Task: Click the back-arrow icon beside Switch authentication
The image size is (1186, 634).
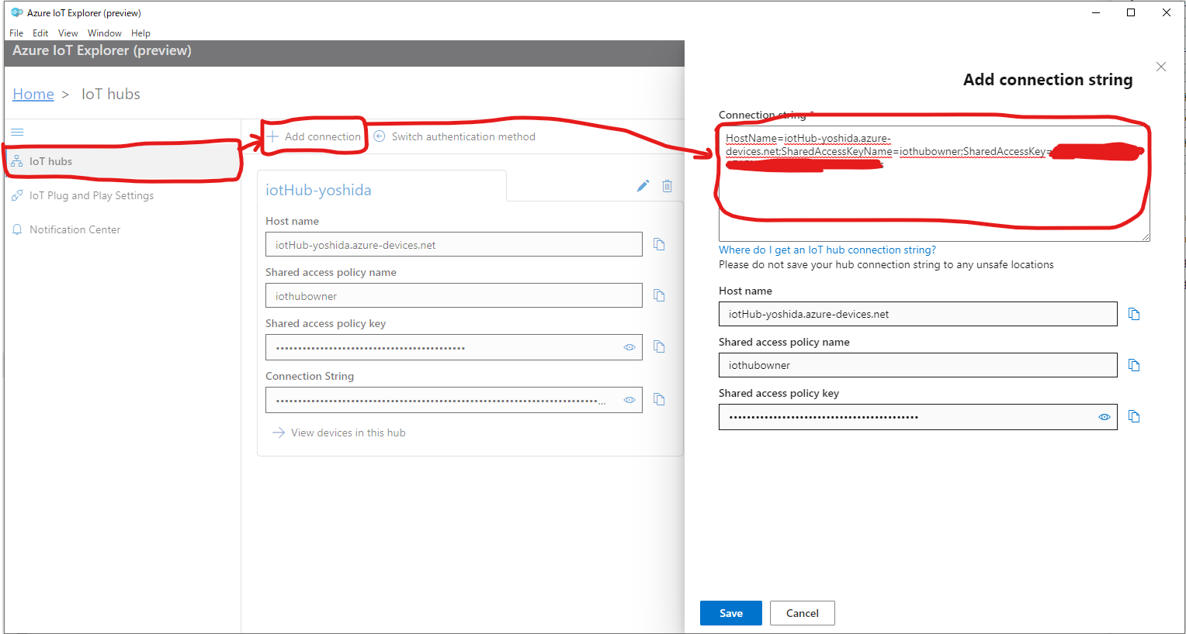Action: [380, 136]
